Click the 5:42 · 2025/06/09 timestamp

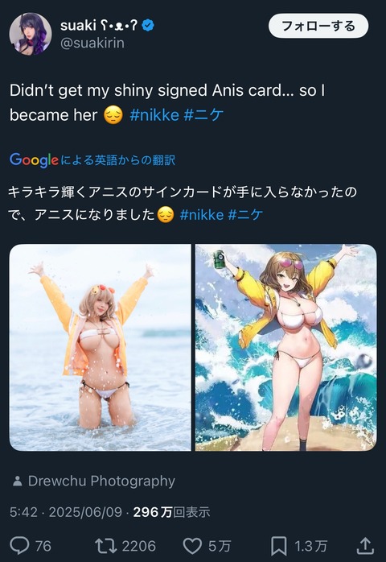click(x=66, y=512)
